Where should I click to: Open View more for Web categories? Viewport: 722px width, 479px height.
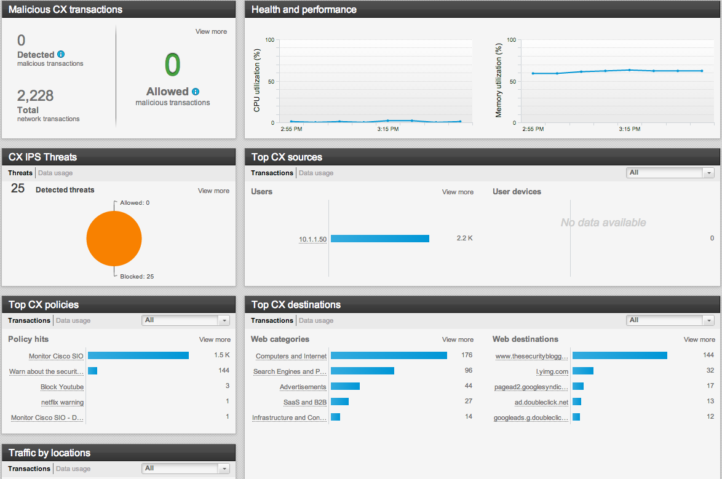(x=458, y=339)
